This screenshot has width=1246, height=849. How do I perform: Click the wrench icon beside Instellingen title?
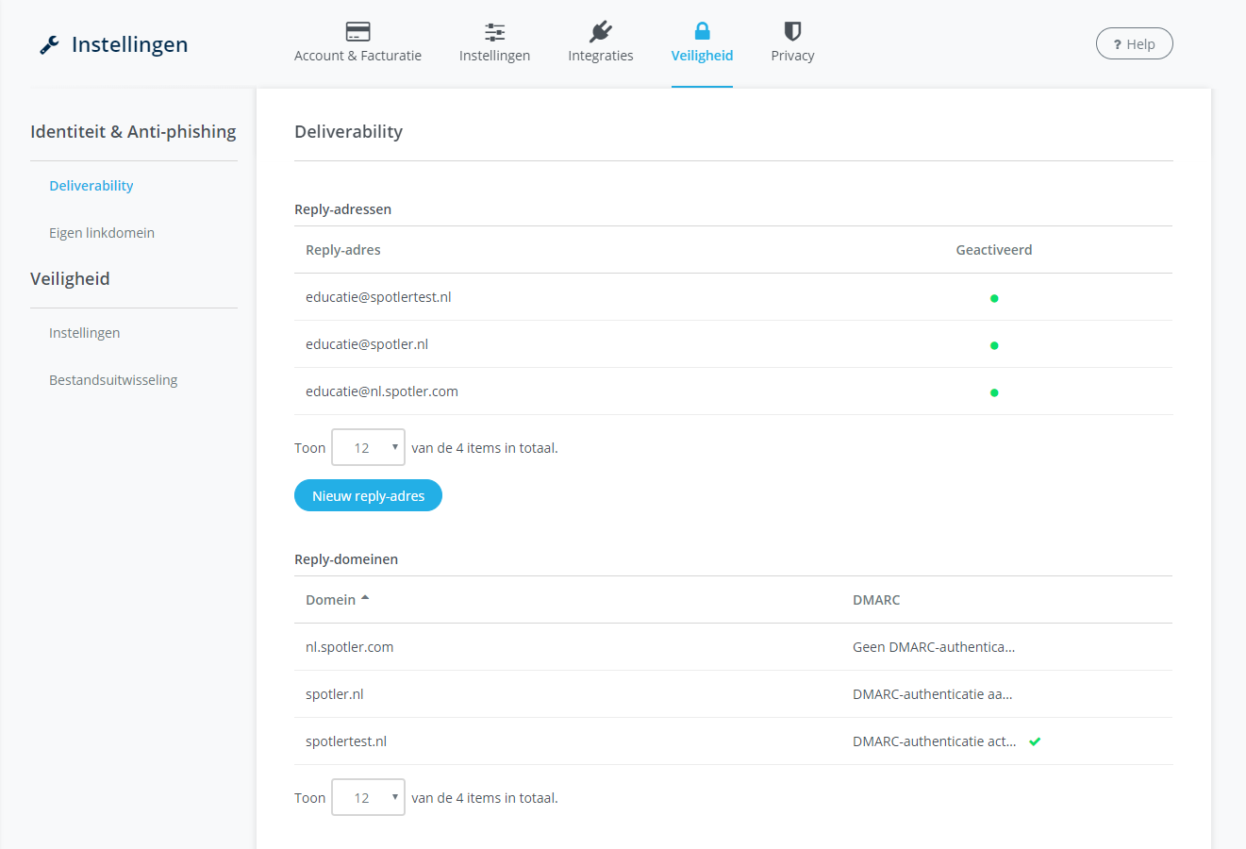point(49,44)
